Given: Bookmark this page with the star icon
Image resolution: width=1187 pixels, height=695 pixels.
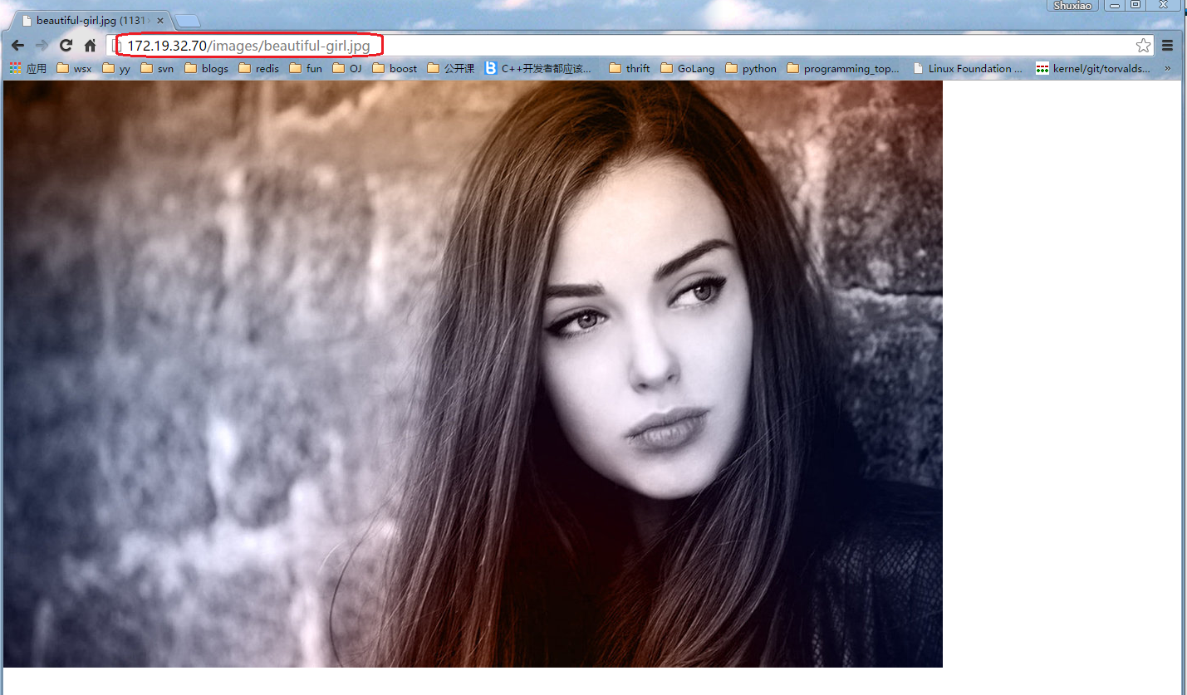Looking at the screenshot, I should (1143, 45).
